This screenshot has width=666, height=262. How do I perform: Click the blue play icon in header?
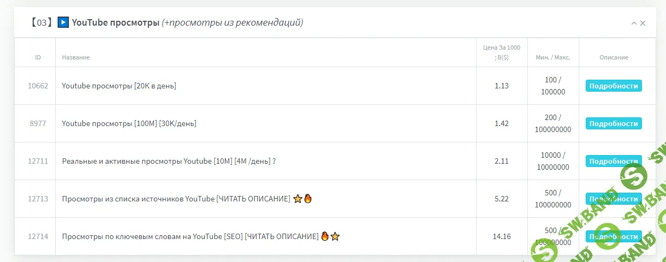point(63,22)
